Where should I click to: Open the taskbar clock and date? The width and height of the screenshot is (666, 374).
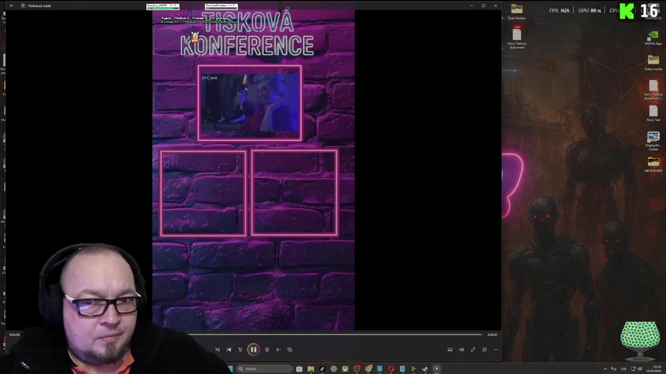653,369
